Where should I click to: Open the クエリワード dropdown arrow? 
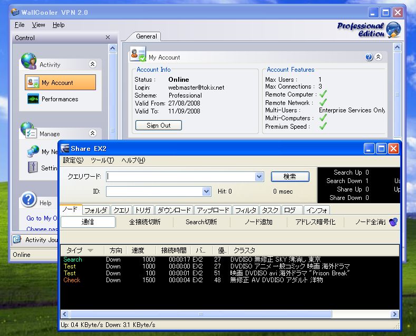(x=259, y=177)
